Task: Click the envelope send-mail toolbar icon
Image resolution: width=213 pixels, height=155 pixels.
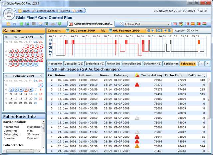Action: point(40,24)
